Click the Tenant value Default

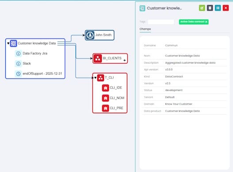[x=170, y=97]
